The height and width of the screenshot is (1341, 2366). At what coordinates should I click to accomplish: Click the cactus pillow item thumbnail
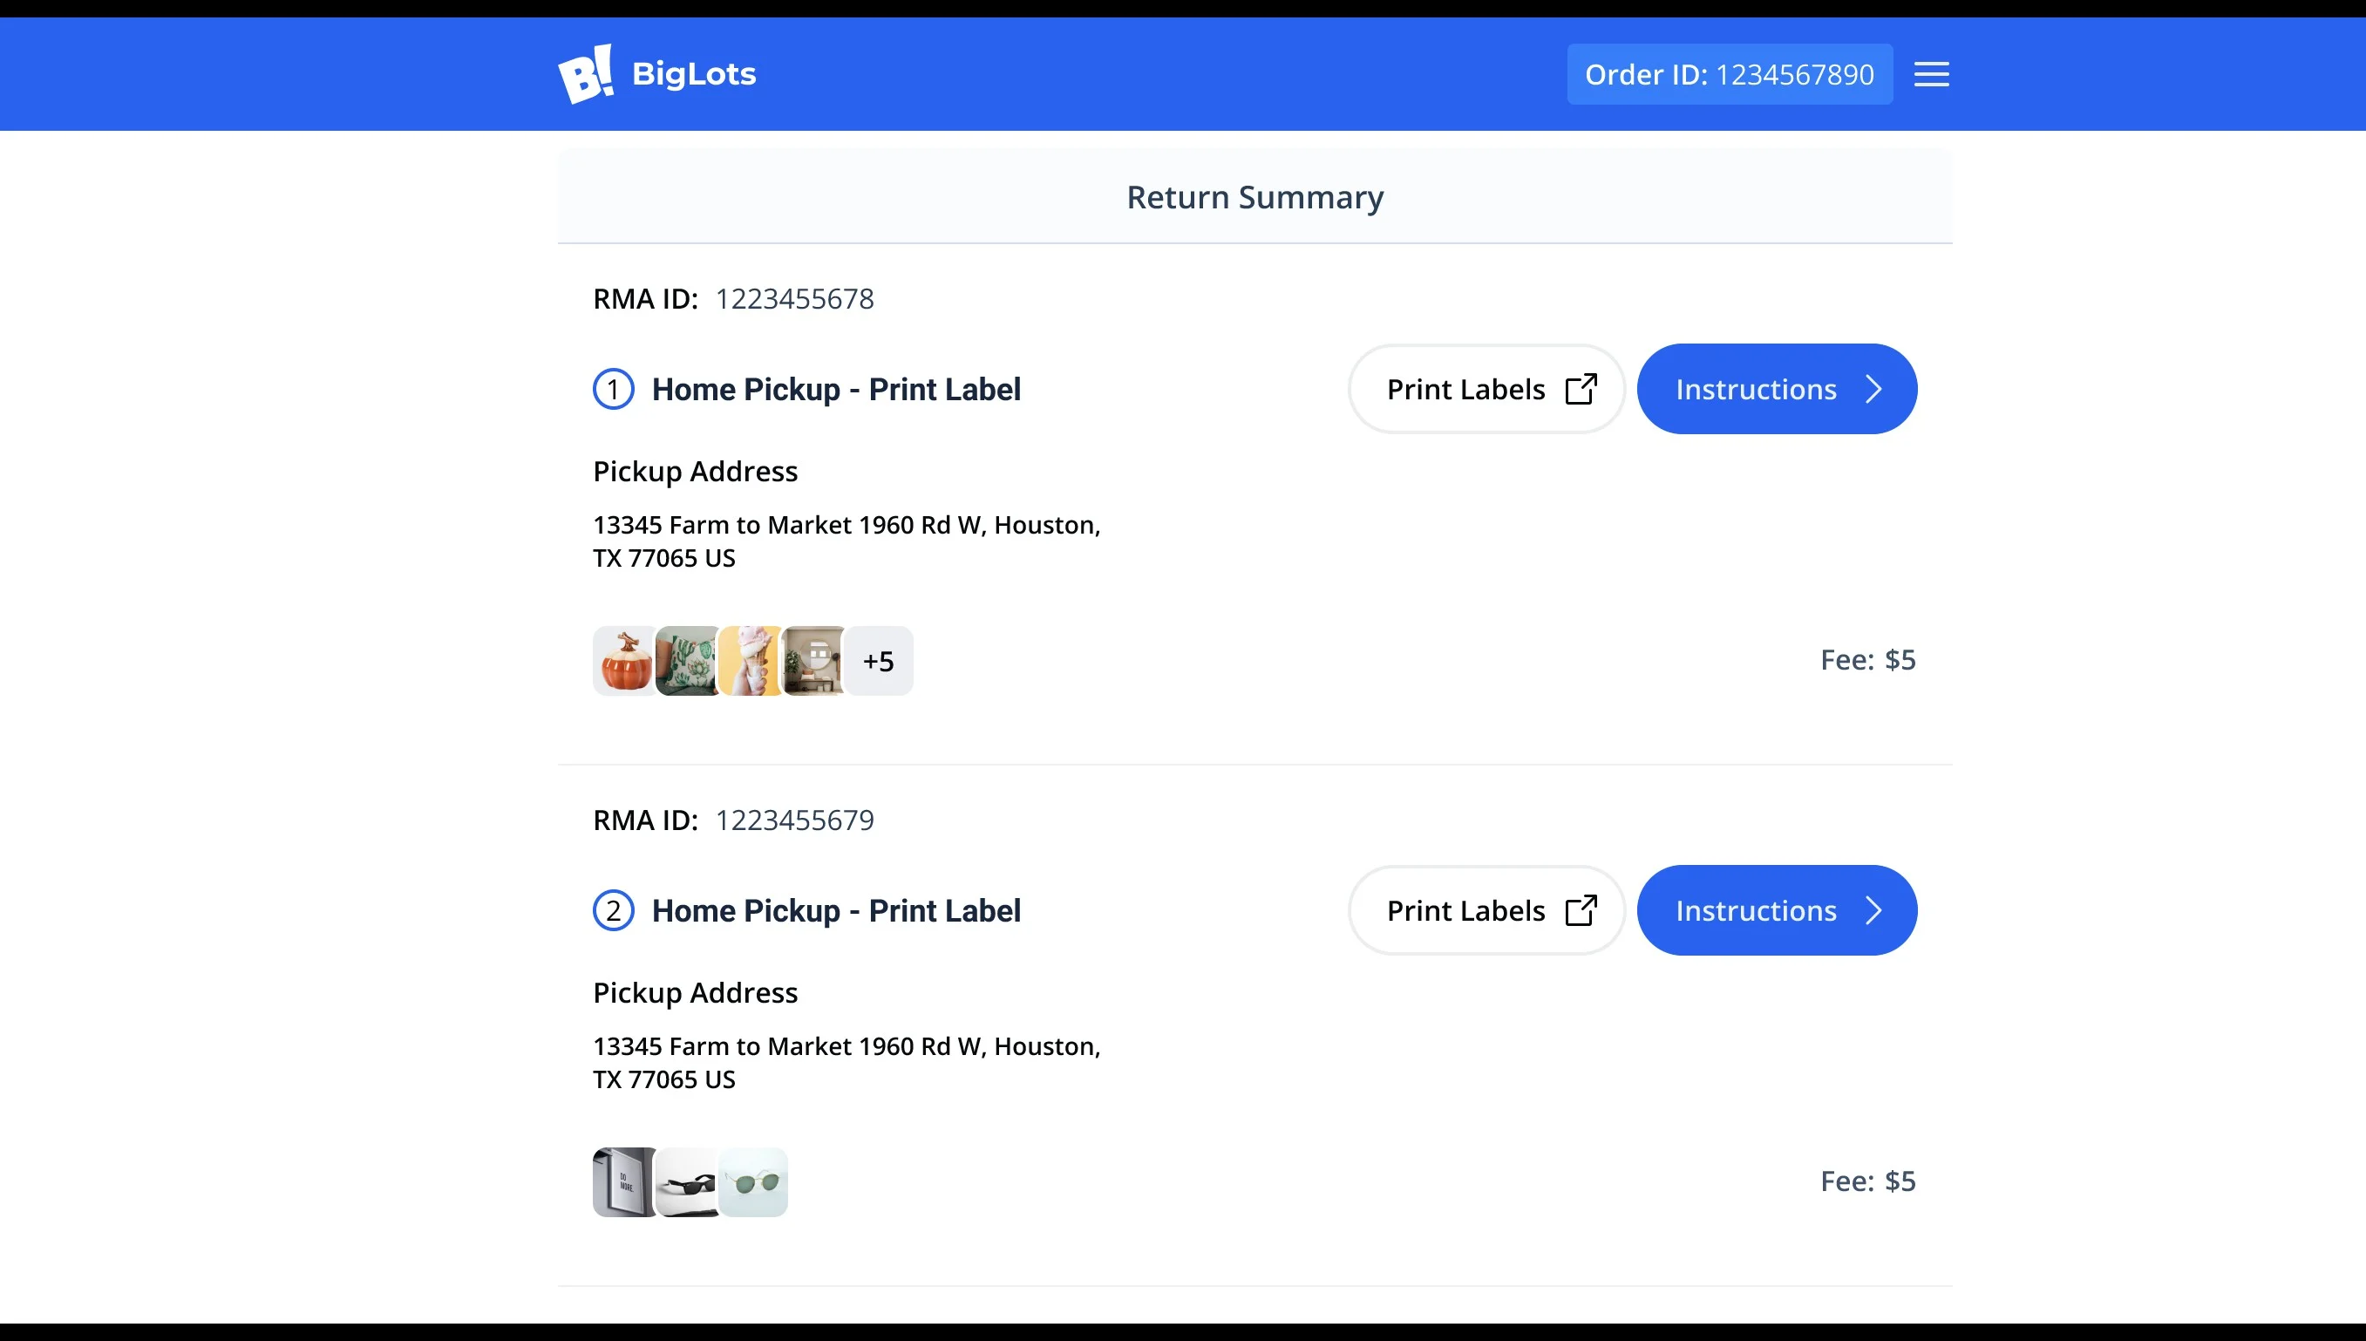(x=687, y=660)
